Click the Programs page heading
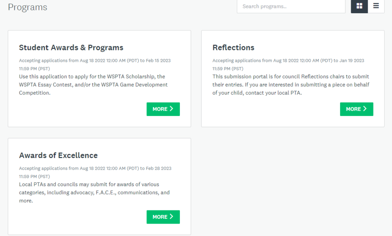This screenshot has height=236, width=392. click(28, 7)
